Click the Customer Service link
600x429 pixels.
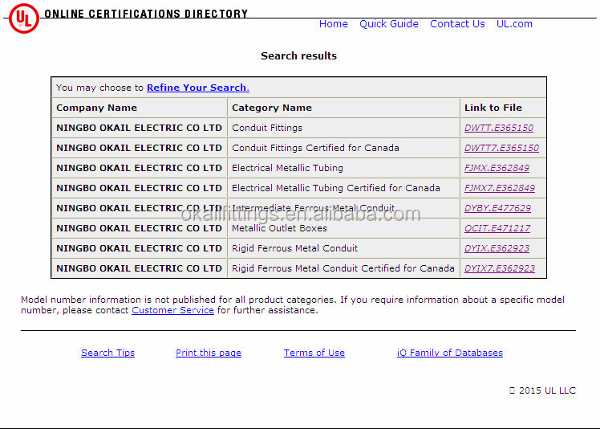tap(172, 310)
